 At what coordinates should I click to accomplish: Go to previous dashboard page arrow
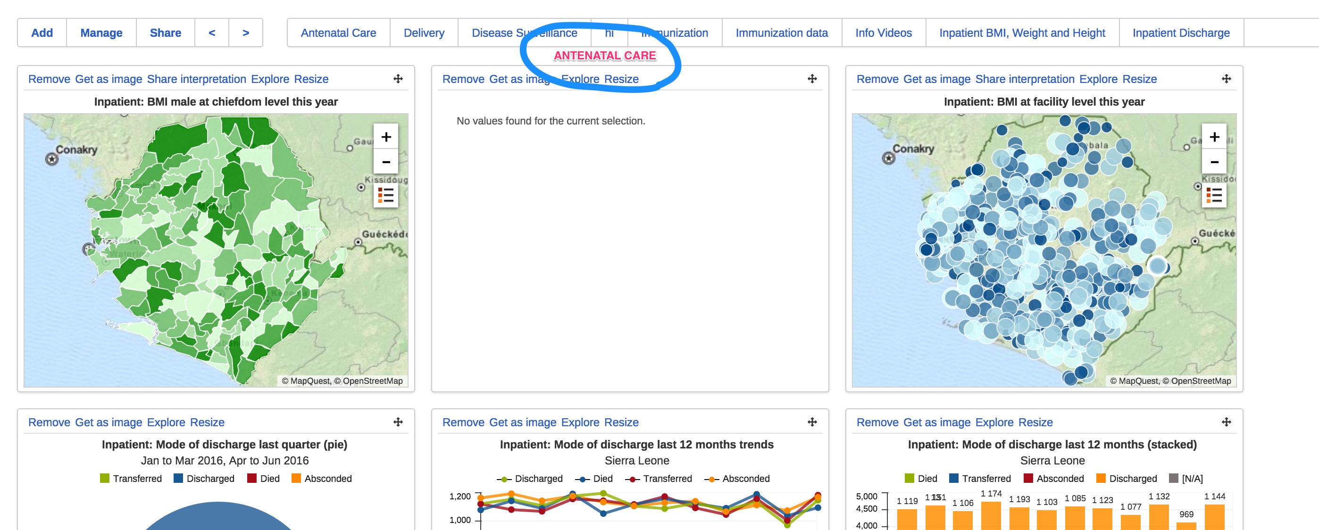tap(211, 33)
